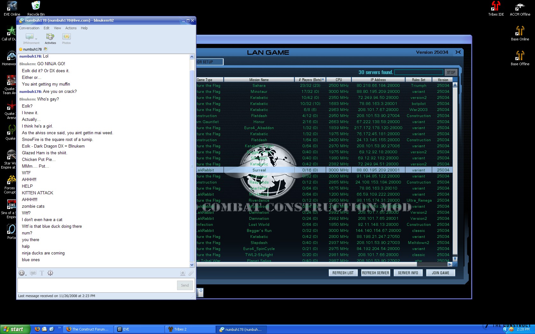The height and width of the screenshot is (334, 535).
Task: Open the Edit menu in chat window
Action: point(46,28)
